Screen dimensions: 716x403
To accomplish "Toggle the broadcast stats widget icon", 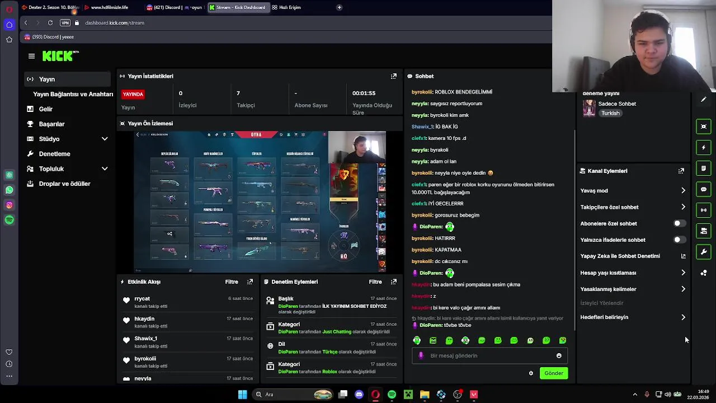I will click(704, 210).
